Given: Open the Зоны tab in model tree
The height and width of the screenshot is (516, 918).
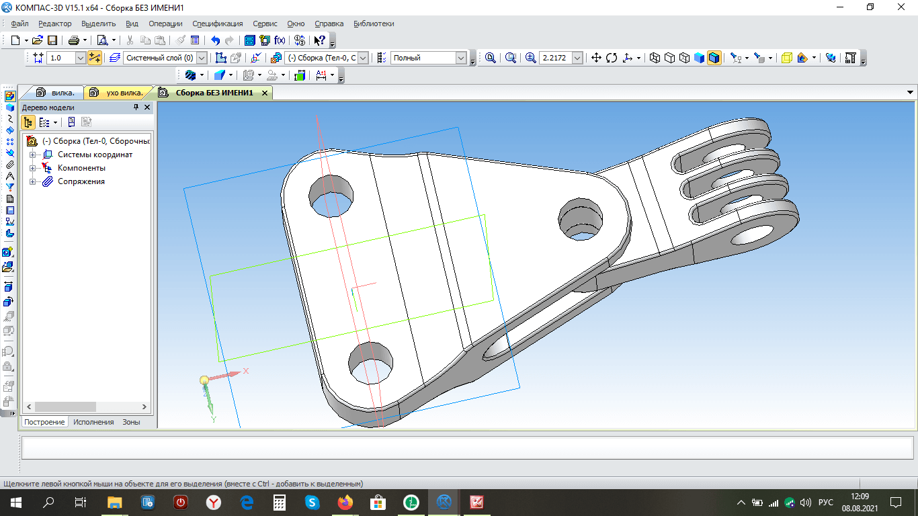Looking at the screenshot, I should coord(131,422).
